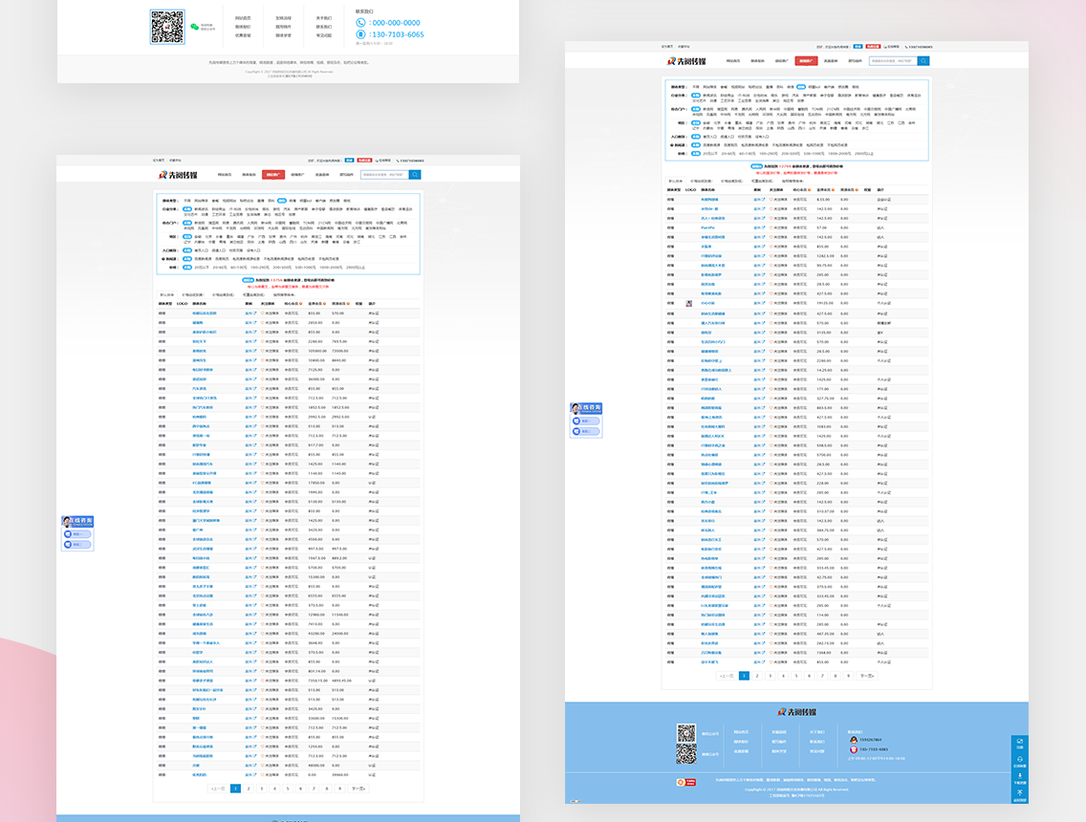Image resolution: width=1086 pixels, height=822 pixels.
Task: Go to page 2 in the right mockup pagination
Action: coord(757,676)
